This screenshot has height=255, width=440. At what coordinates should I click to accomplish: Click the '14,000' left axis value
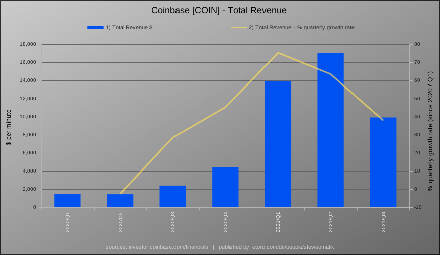click(28, 80)
